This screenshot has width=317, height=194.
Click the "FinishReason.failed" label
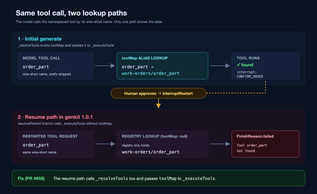click(255, 136)
